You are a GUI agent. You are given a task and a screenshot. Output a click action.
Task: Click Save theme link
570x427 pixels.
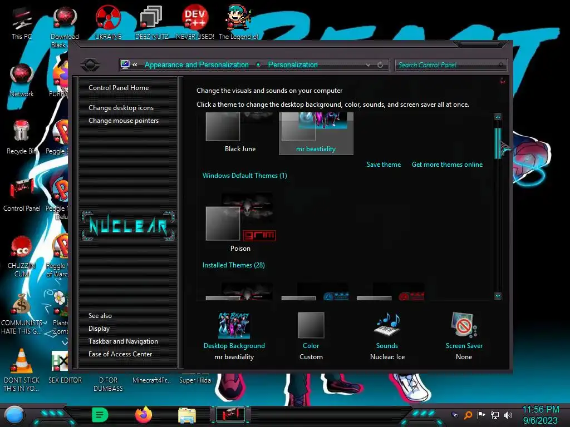[384, 165]
